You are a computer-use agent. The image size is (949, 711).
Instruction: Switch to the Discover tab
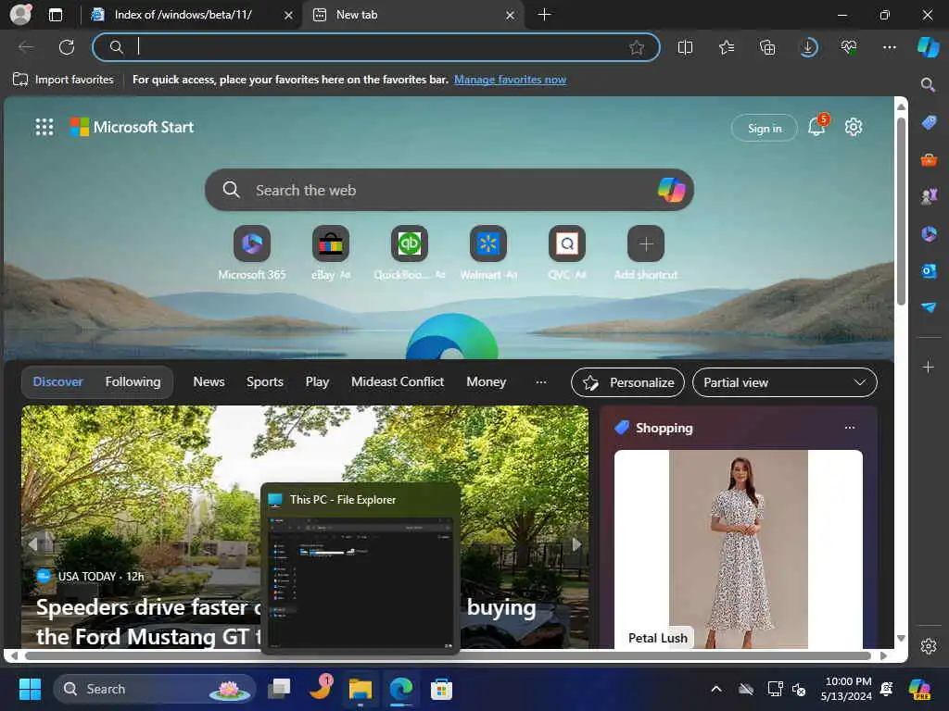tap(58, 382)
